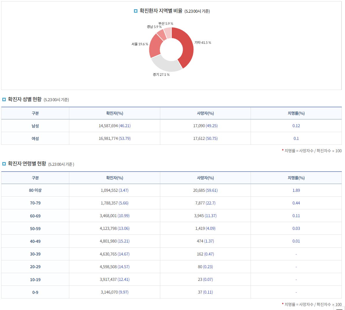
Task: Click the 0.03 fatality rate value
Action: (x=296, y=228)
